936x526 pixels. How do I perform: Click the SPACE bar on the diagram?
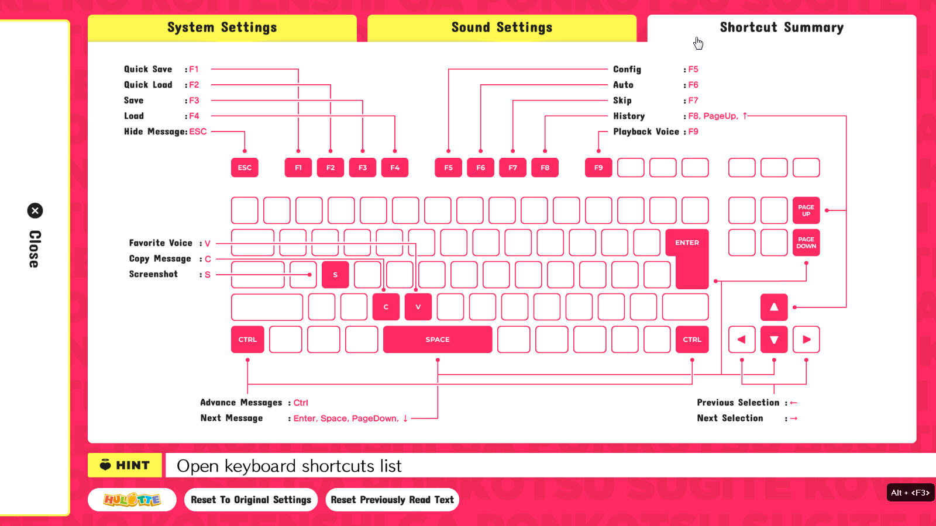(438, 340)
